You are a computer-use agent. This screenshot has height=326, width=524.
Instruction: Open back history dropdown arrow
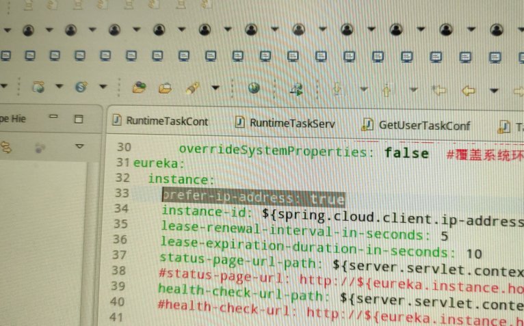[x=494, y=90]
